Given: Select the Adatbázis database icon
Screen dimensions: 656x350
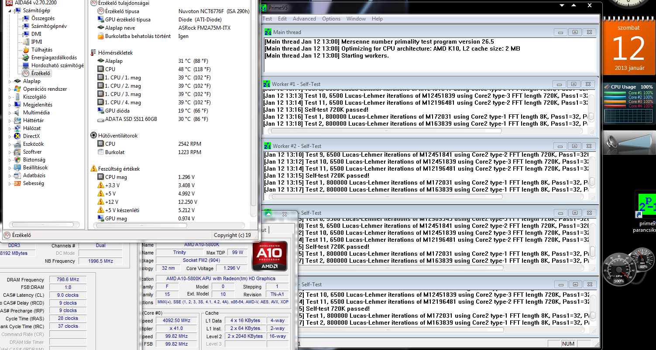Looking at the screenshot, I should point(17,175).
